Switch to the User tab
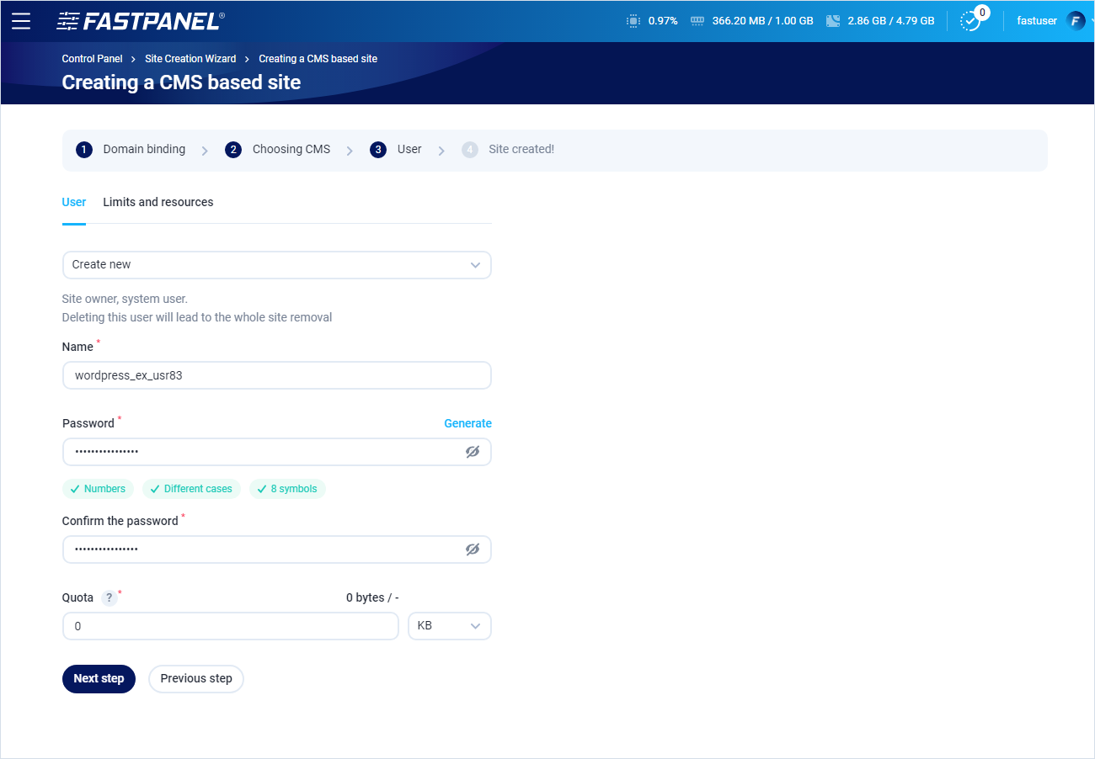The image size is (1095, 759). 74,202
